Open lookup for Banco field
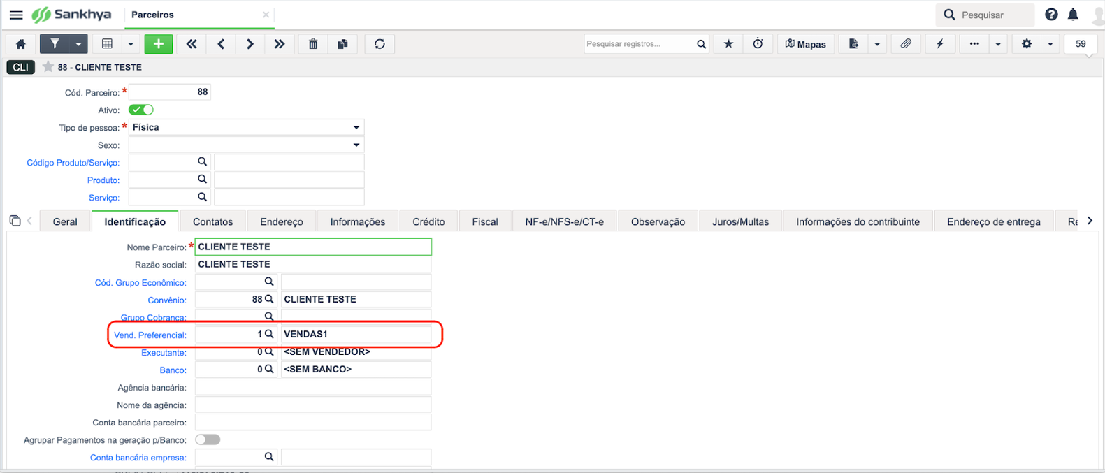The height and width of the screenshot is (473, 1105). (269, 369)
